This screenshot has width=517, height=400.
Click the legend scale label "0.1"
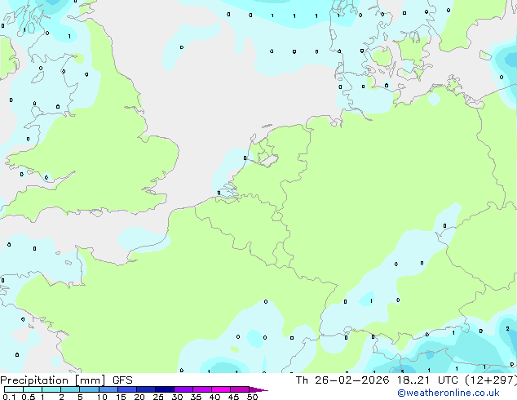[9, 397]
